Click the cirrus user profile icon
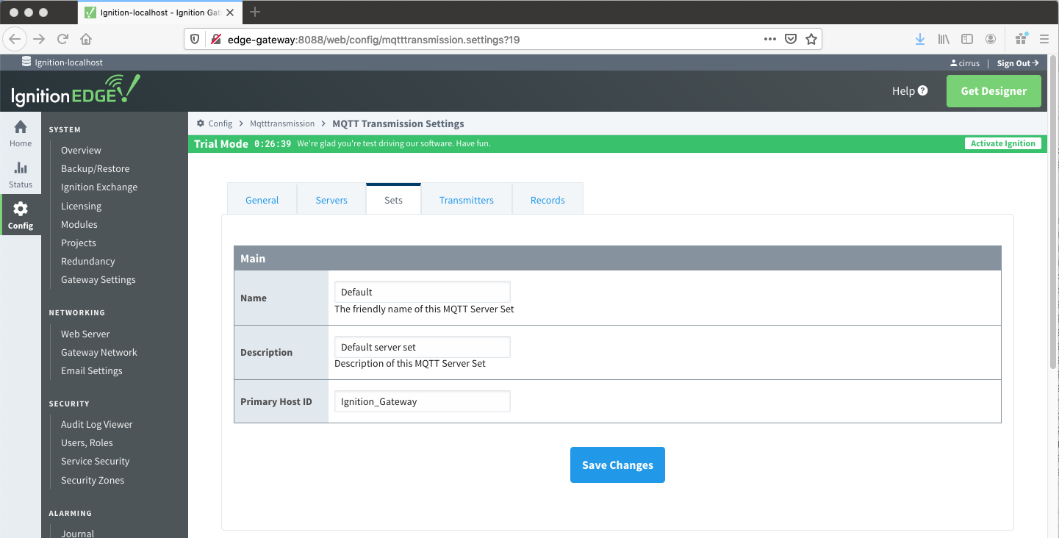 [x=954, y=63]
